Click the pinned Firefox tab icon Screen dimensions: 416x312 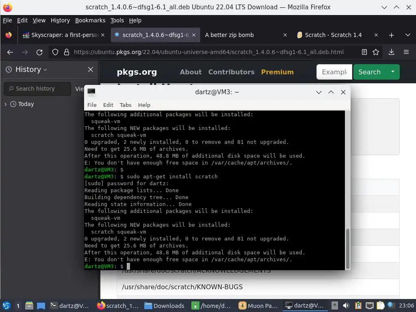tap(9, 35)
